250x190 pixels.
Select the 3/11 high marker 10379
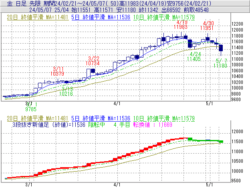click(58, 74)
